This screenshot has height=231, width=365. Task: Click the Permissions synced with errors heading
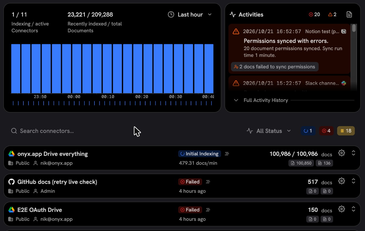286,41
